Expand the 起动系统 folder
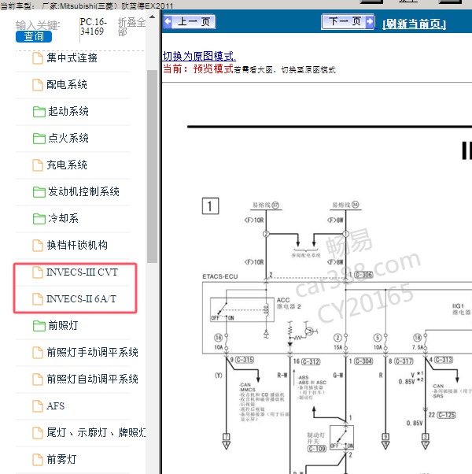472x474 pixels. pos(68,112)
